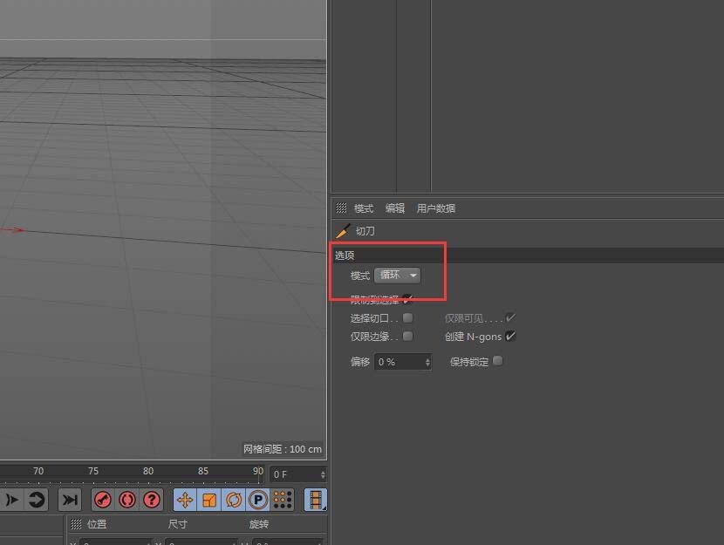Increase the 偏移 percentage stepper
This screenshot has height=545, width=724.
[427, 358]
